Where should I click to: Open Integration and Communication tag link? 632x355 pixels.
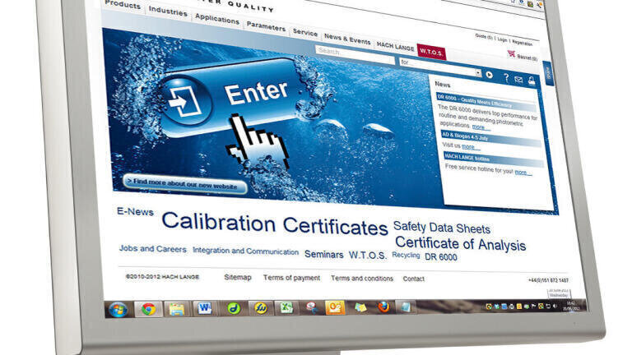click(245, 251)
